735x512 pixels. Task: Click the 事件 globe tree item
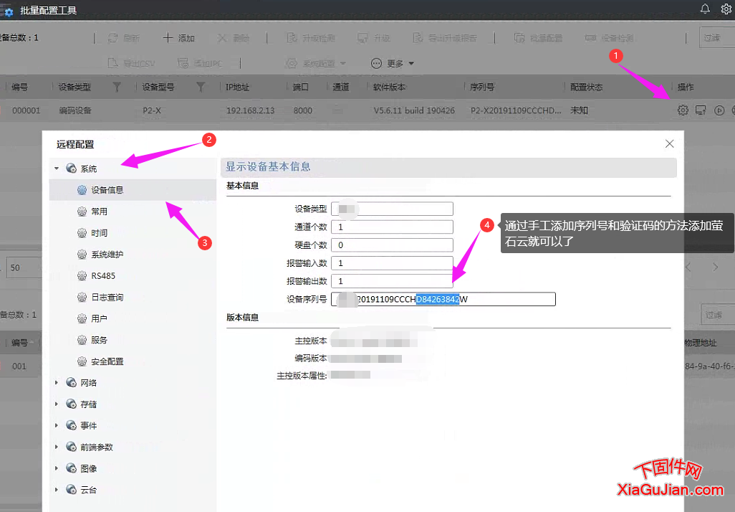[82, 425]
